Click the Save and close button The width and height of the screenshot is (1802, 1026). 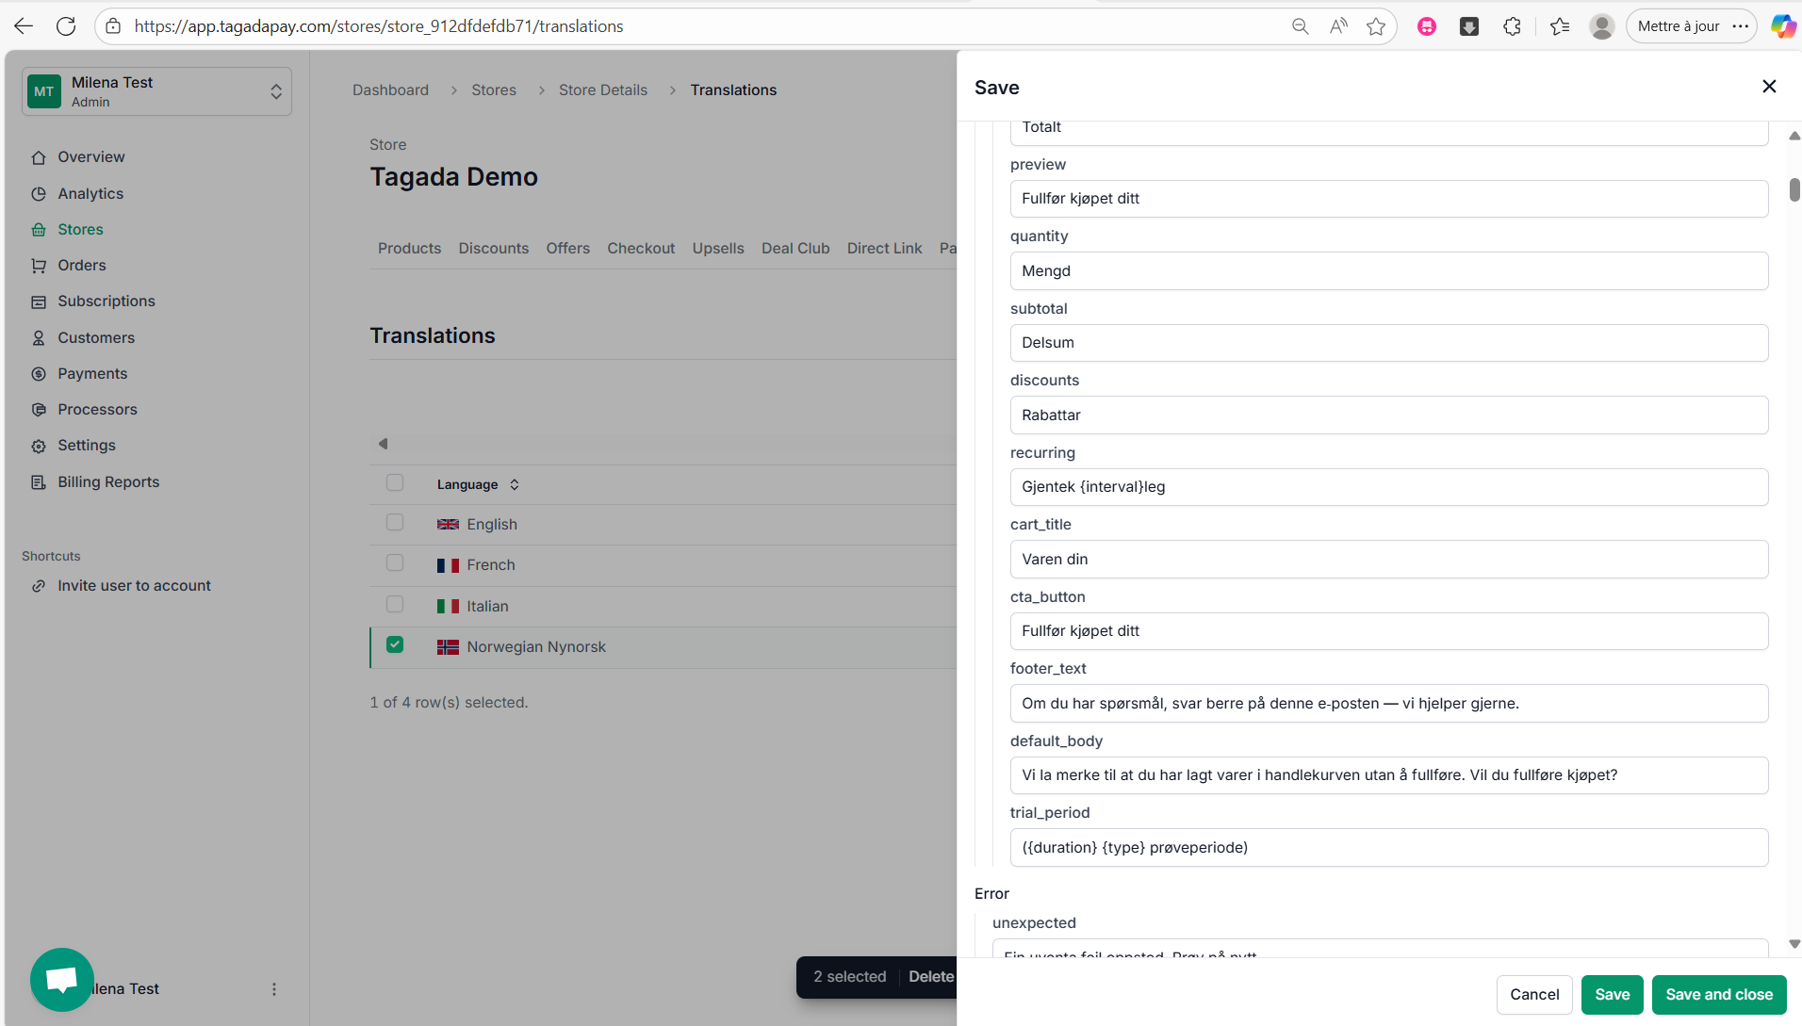click(x=1718, y=995)
